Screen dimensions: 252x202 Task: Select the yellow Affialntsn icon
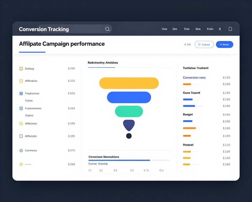21,123
